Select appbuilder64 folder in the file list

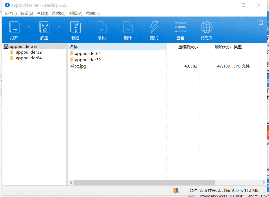coord(88,54)
